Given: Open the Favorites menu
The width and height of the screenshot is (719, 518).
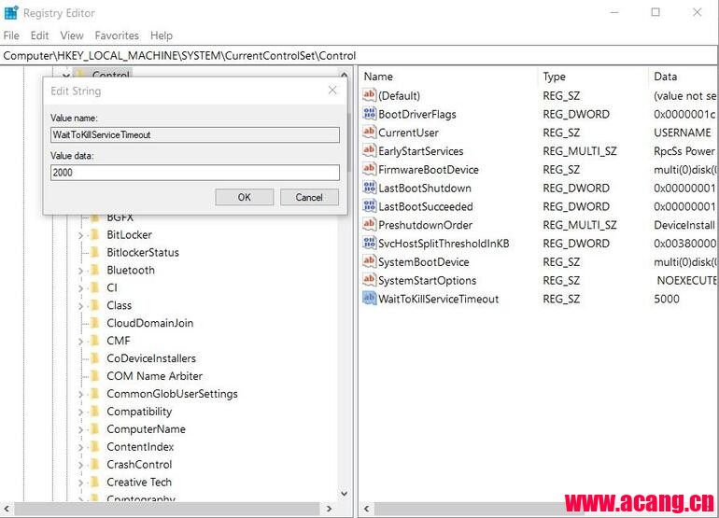Looking at the screenshot, I should click(x=117, y=35).
